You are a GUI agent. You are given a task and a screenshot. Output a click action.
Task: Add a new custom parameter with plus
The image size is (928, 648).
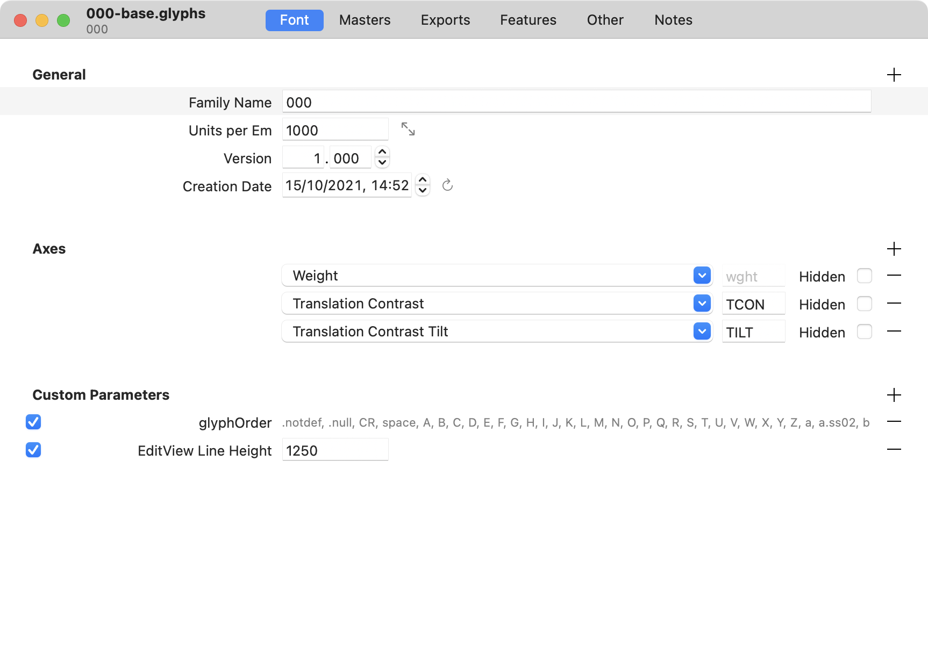(894, 395)
